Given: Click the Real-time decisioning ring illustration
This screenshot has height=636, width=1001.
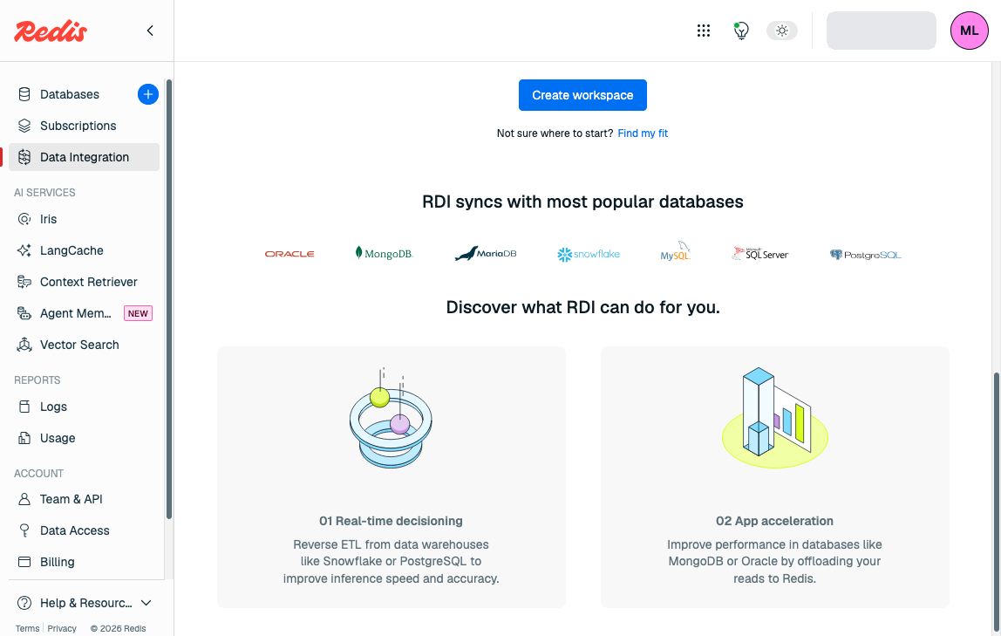Looking at the screenshot, I should point(391,418).
